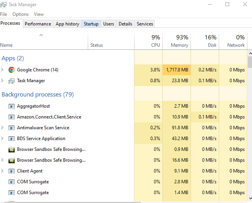The width and height of the screenshot is (252, 203).
Task: Click Amazon.Connect's 10.9 MB memory value
Action: click(x=180, y=117)
